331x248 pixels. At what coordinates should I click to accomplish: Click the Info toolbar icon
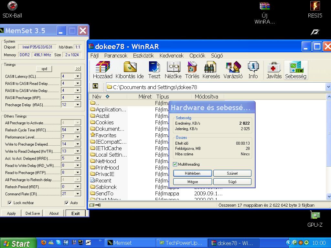(x=253, y=70)
